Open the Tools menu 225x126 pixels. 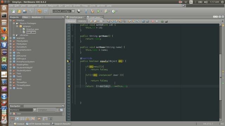(92, 6)
